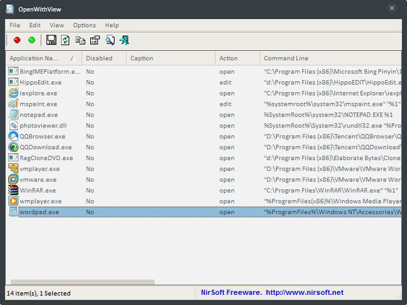The image size is (407, 305).
Task: Save selected items with floppy disk icon
Action: click(51, 40)
